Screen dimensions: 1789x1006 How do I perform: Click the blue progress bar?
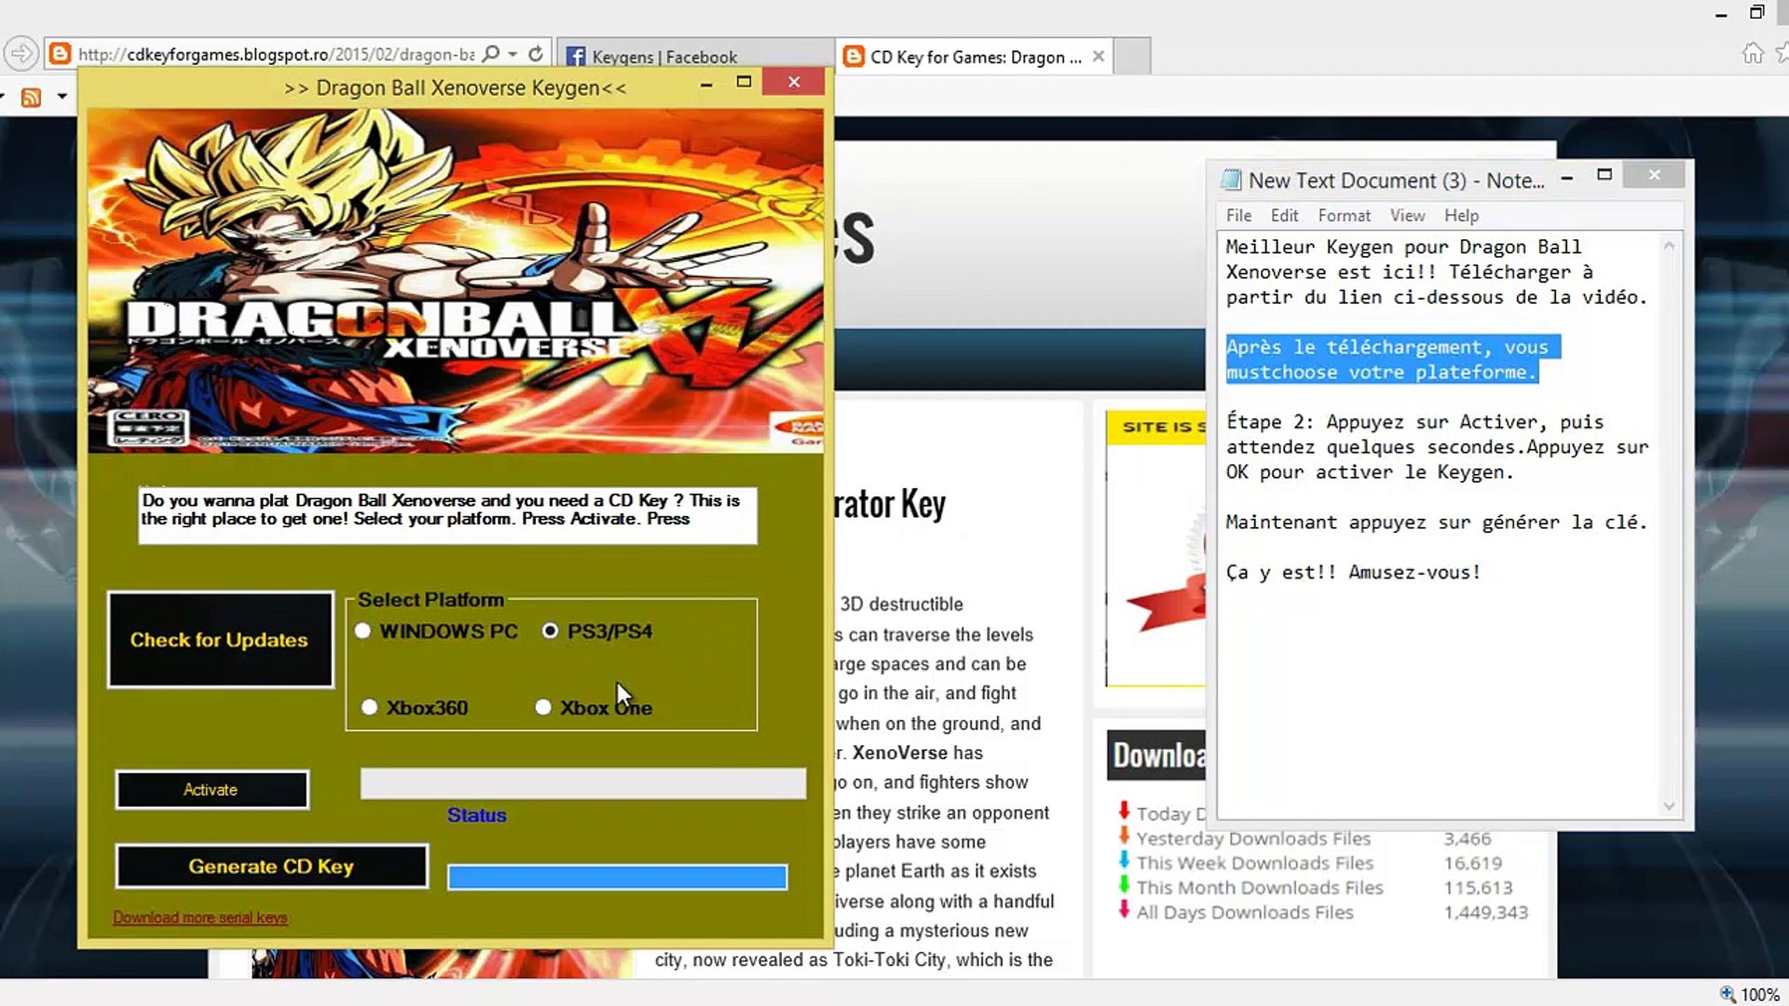click(x=617, y=877)
